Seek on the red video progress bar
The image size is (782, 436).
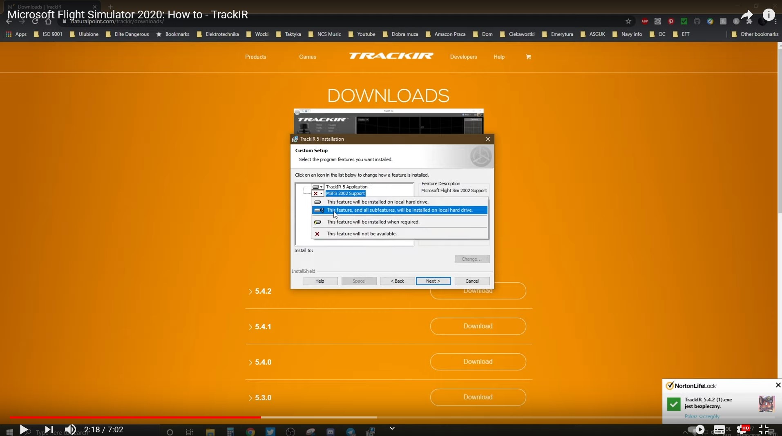[135, 417]
